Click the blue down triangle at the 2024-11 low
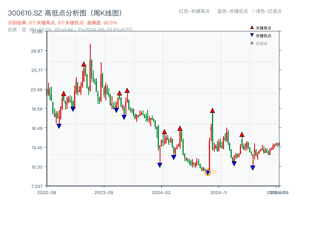 pyautogui.click(x=234, y=163)
